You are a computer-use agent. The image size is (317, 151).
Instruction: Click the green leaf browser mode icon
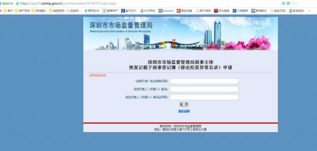[288, 4]
